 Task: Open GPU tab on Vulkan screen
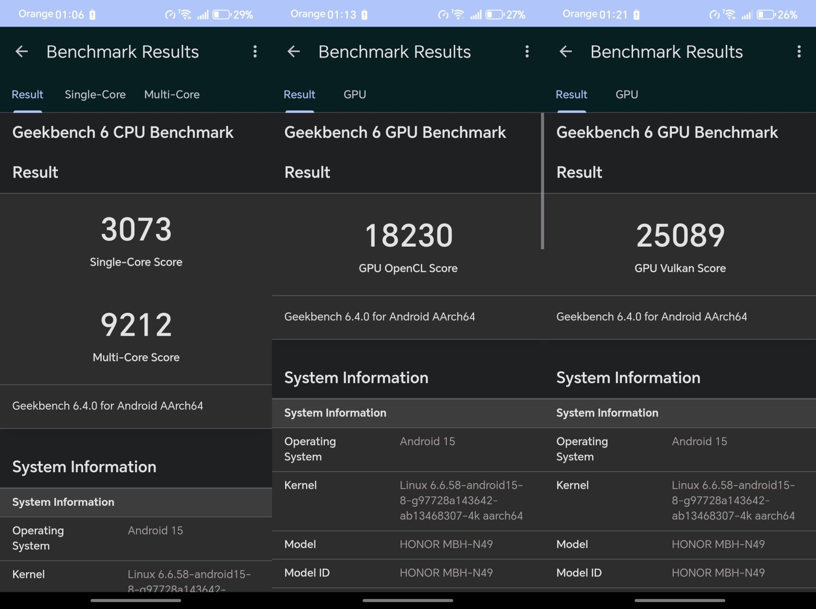click(627, 95)
